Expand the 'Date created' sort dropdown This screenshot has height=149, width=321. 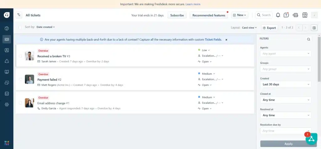pos(45,27)
